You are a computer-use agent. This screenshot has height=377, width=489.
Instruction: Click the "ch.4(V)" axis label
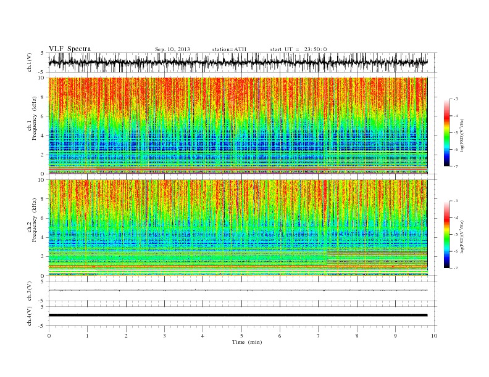(30, 316)
